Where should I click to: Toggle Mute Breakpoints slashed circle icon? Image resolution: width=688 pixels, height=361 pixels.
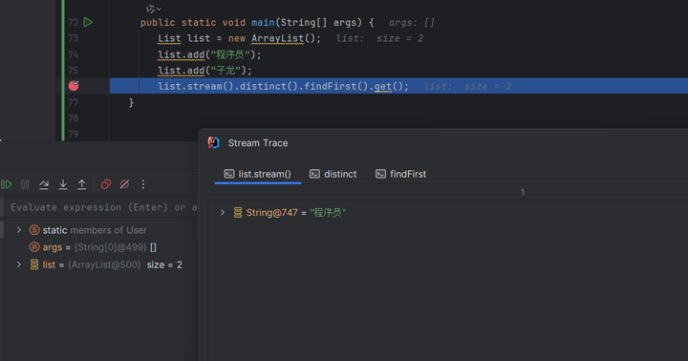(124, 184)
